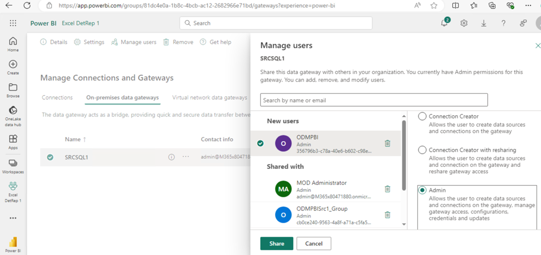Viewport: 541px width, 255px height.
Task: Open the read aloud icon in address bar
Action: point(417,6)
